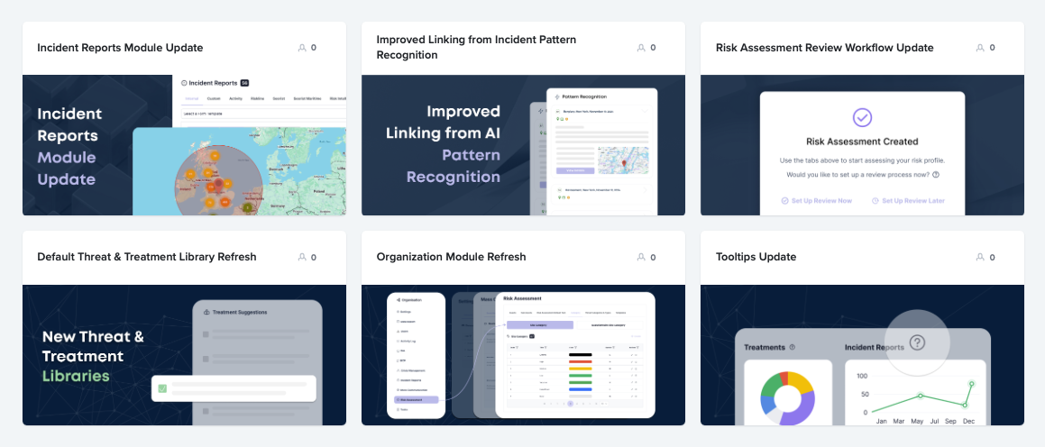Open the Tooltips Update title

tap(756, 257)
